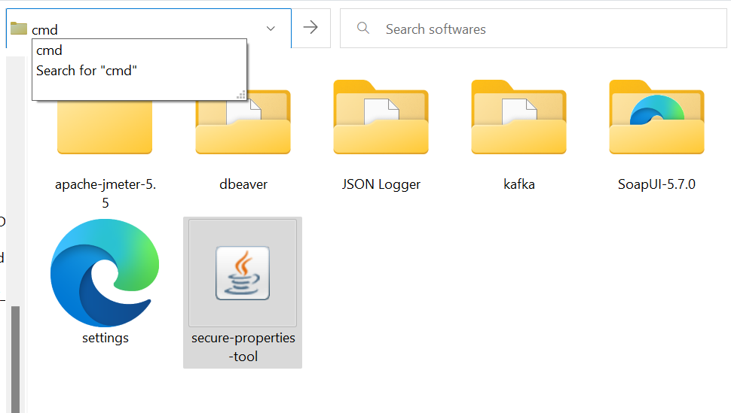Click the secure-properties-tool name label
Viewport: 731px width, 413px height.
pyautogui.click(x=243, y=347)
